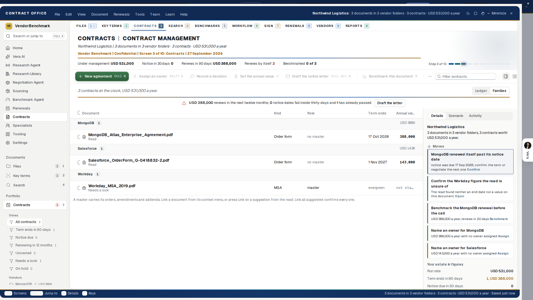Open Research Agent from the sidebar
Viewport: 533px width, 300px height.
click(35, 65)
